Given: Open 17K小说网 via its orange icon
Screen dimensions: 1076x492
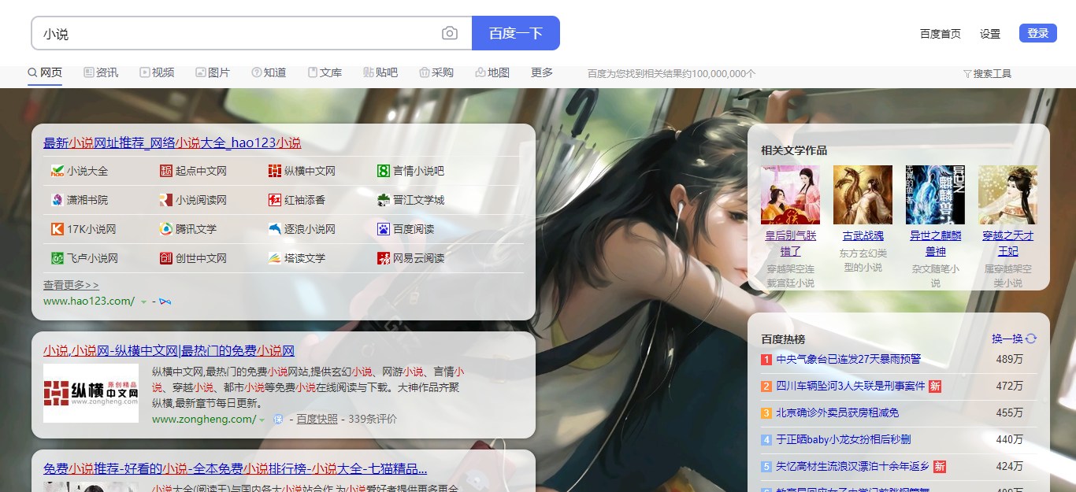Looking at the screenshot, I should click(x=55, y=229).
